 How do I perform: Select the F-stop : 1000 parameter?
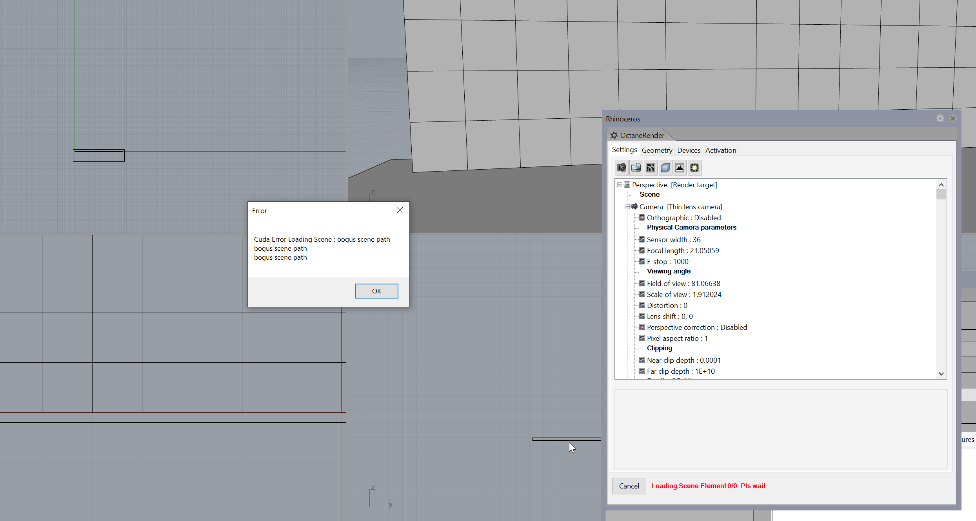point(667,261)
